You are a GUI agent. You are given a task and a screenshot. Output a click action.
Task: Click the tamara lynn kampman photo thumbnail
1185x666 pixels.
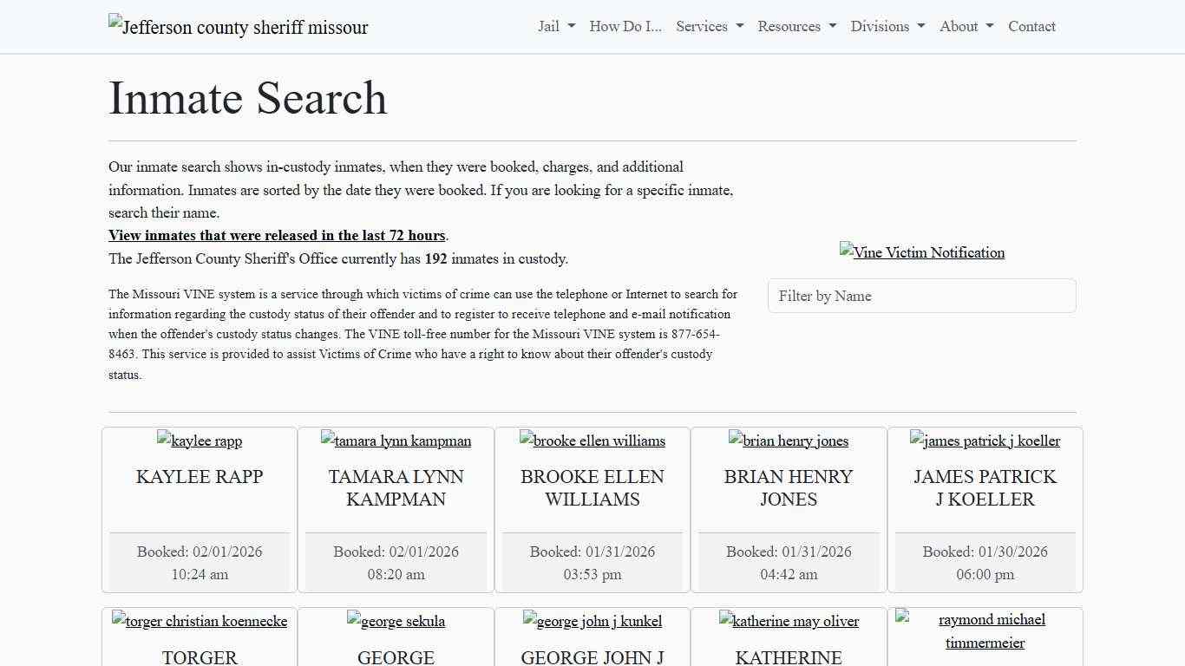pyautogui.click(x=396, y=441)
